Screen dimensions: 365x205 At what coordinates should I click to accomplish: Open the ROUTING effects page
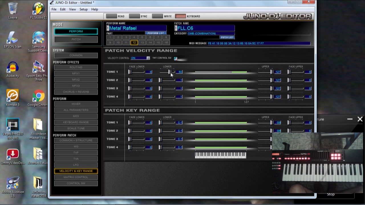[76, 67]
